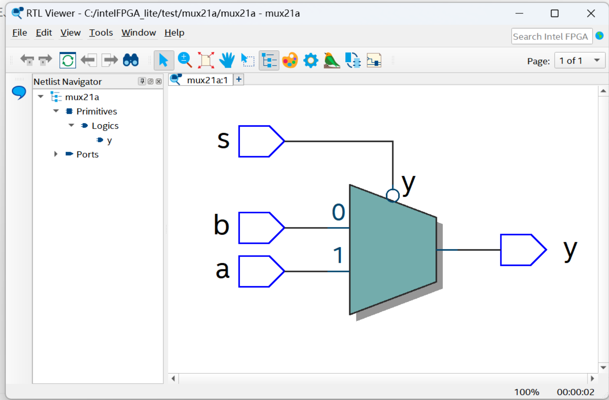609x400 pixels.
Task: Go to next page arrow icon
Action: click(x=110, y=60)
